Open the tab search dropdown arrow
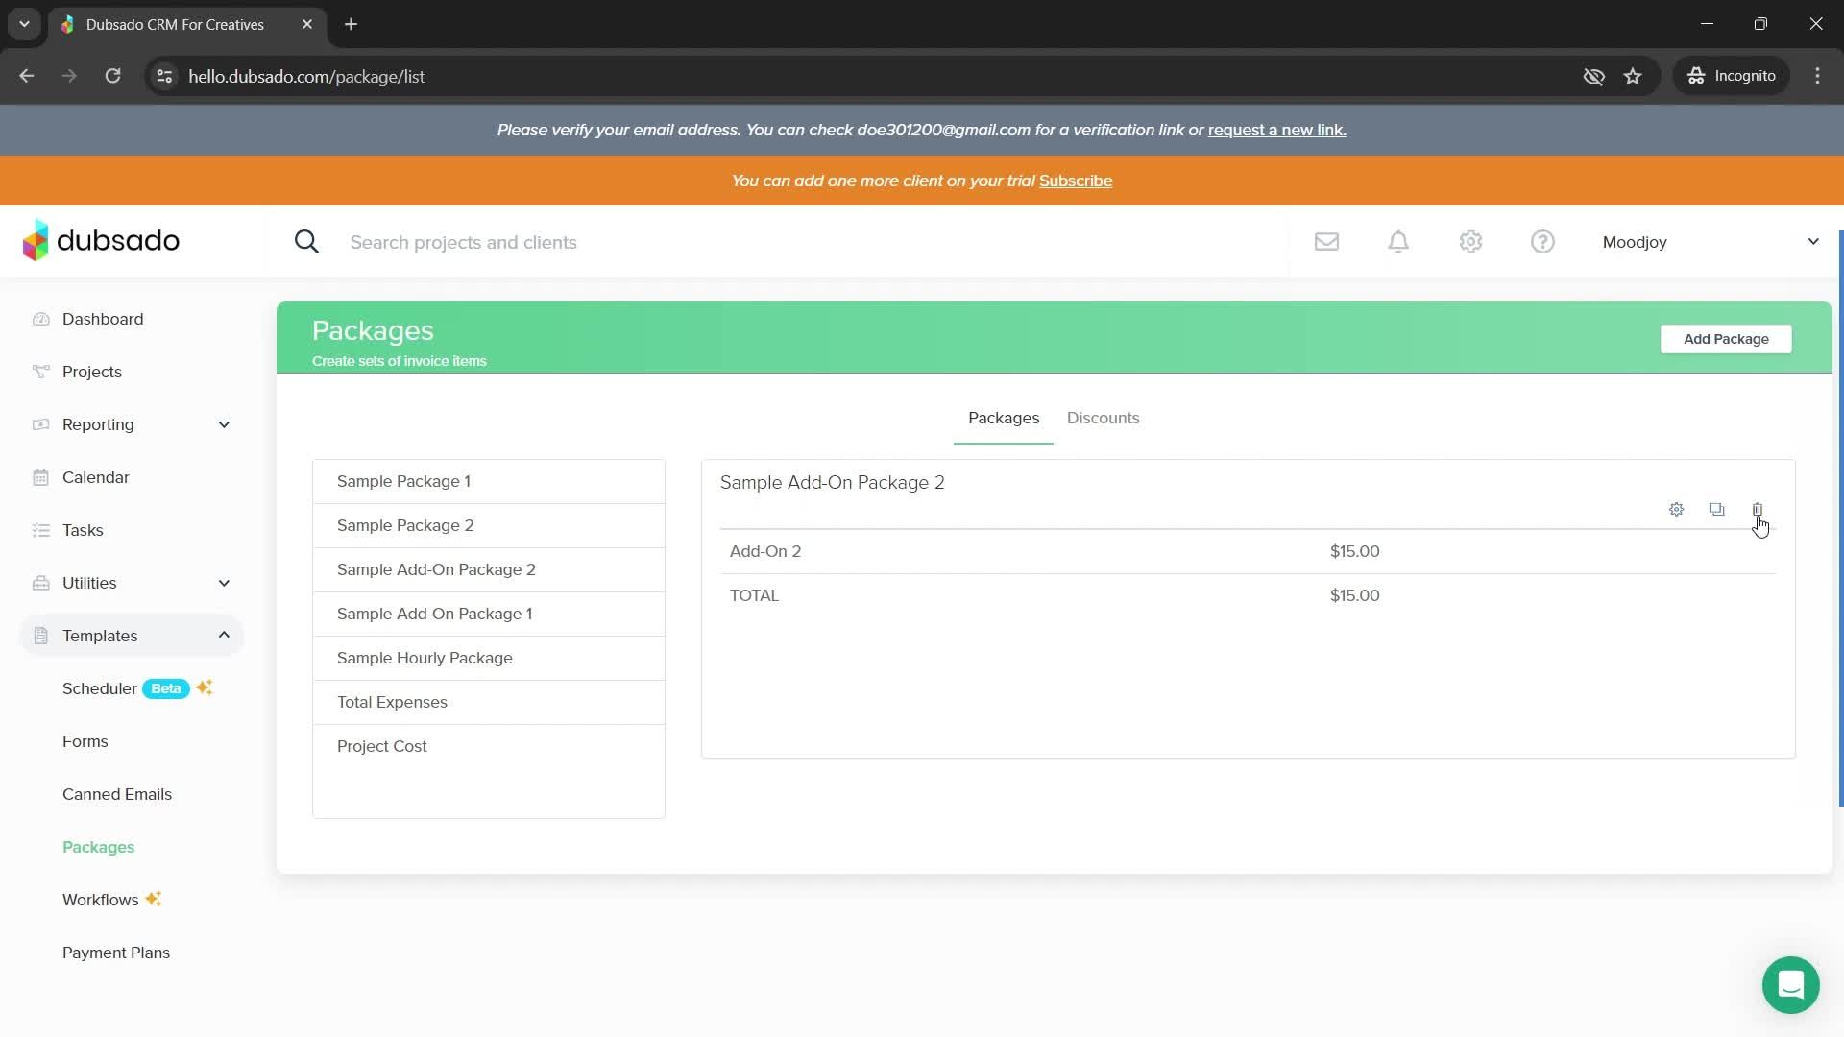 coord(24,24)
